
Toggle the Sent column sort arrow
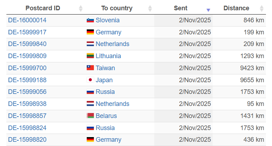click(x=208, y=10)
